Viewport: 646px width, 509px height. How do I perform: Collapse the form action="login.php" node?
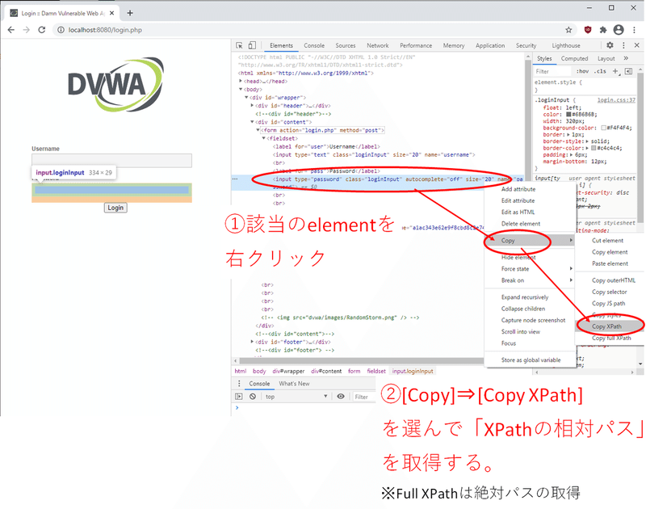(x=258, y=130)
